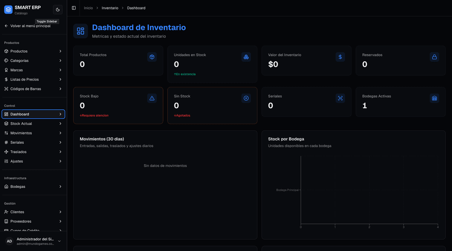Click the SMART ERP logo icon
Screen dimensions: 452x251
pos(8,10)
